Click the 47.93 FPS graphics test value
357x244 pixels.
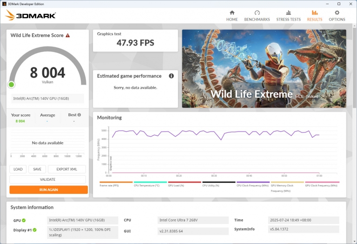135,43
